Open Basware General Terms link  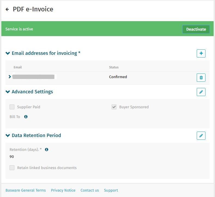(26, 190)
